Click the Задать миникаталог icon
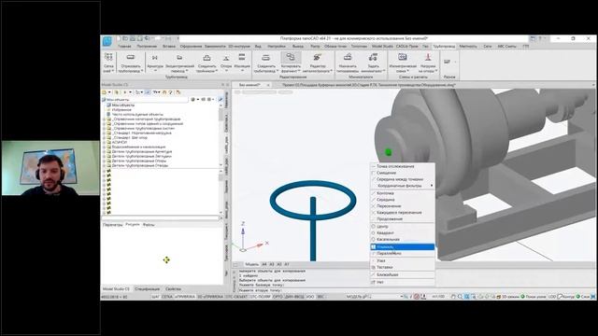The width and height of the screenshot is (598, 336). pyautogui.click(x=373, y=57)
